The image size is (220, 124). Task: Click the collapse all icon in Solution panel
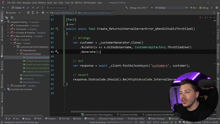[37, 13]
